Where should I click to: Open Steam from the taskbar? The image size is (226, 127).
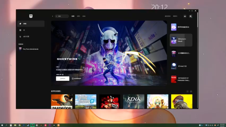28,125
